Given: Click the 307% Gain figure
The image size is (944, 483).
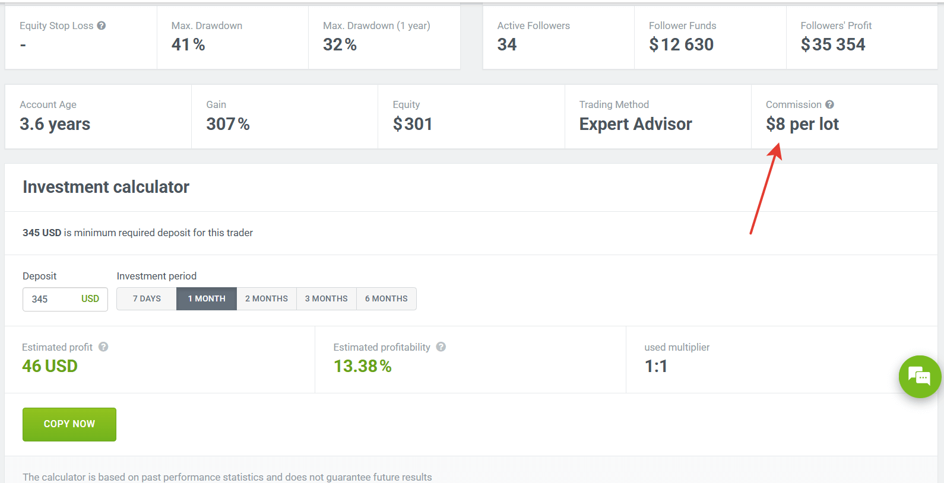Looking at the screenshot, I should coord(227,124).
